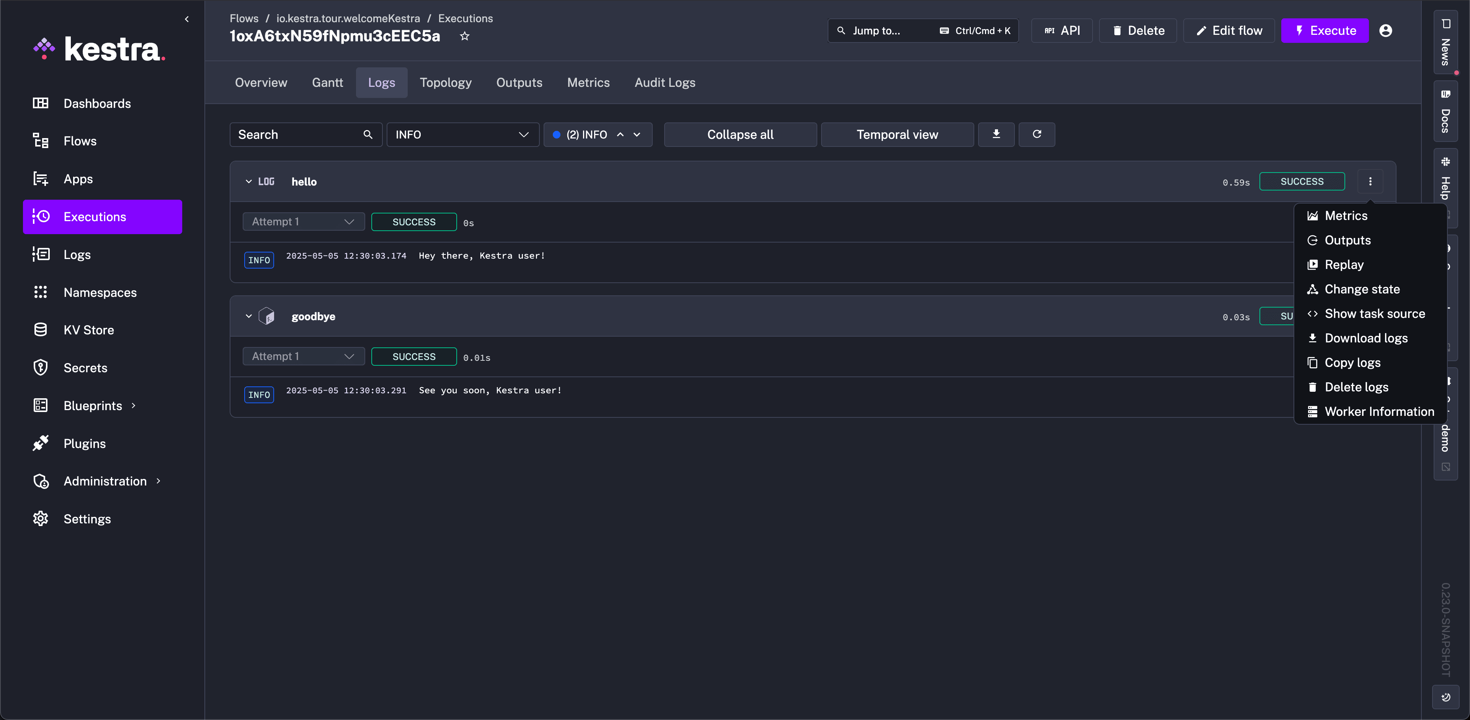Screen dimensions: 1470x720
Task: Open the News panel
Action: [x=1446, y=43]
